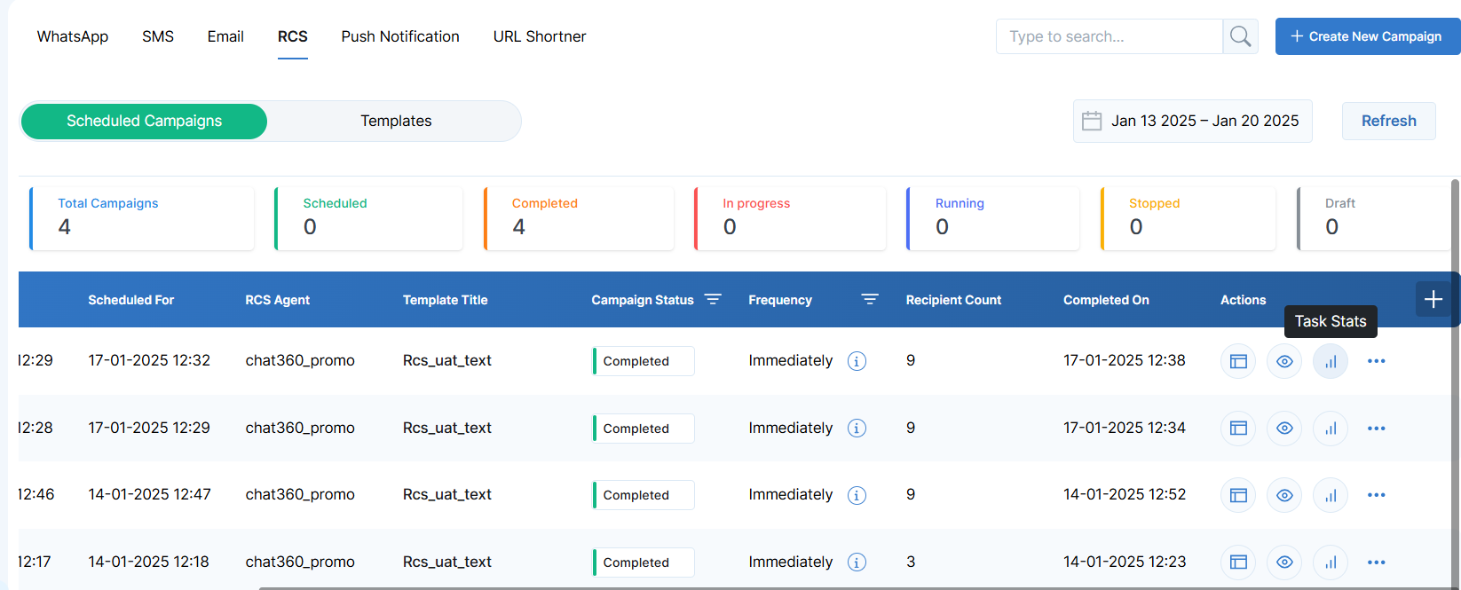Open the stats chart icon for 14-01-2025 12:18 campaign
This screenshot has width=1461, height=590.
tap(1331, 562)
